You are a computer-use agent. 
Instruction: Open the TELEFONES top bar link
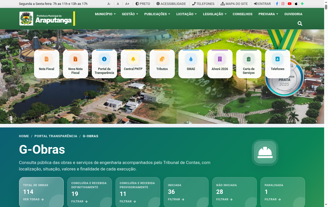point(203,4)
